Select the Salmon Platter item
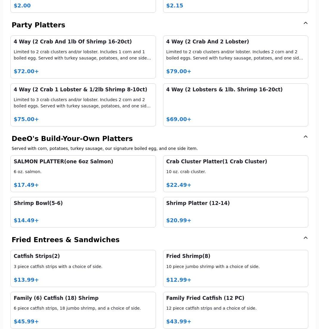Screen dimensions: 319x329 83,173
